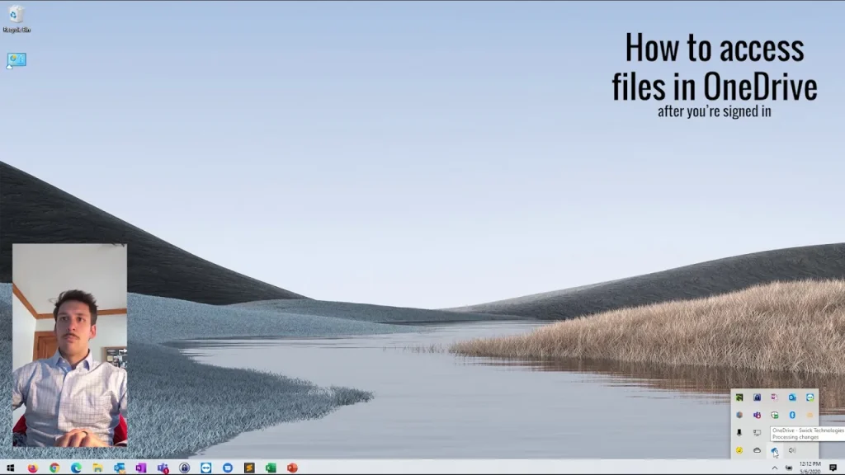Click the Teams icon in tray popup
This screenshot has height=475, width=845.
tap(757, 416)
